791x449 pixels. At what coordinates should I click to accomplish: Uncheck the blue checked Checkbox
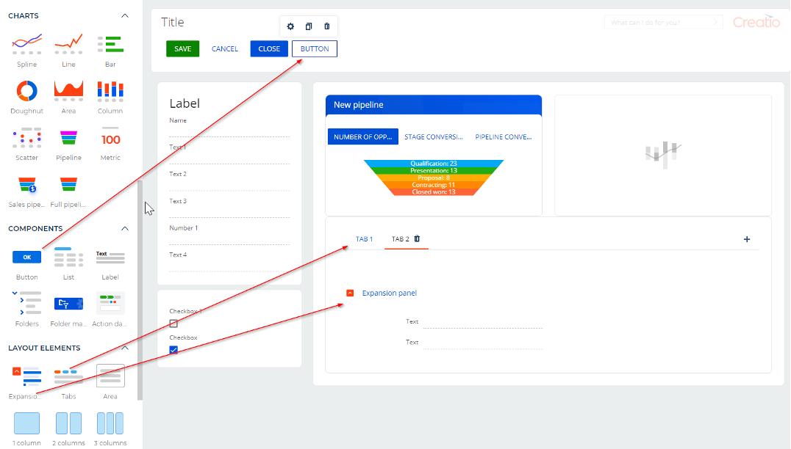[x=173, y=350]
